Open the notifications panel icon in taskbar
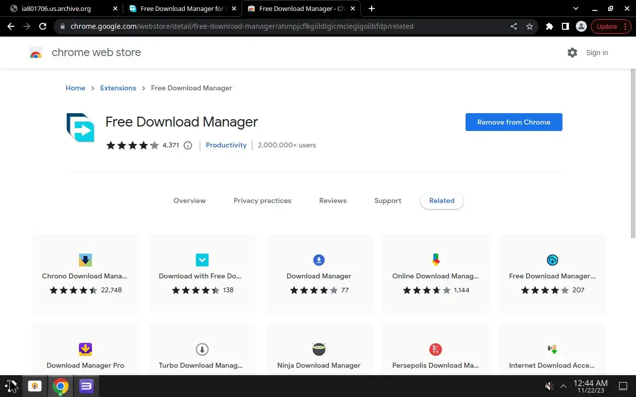The height and width of the screenshot is (397, 636). click(x=623, y=386)
